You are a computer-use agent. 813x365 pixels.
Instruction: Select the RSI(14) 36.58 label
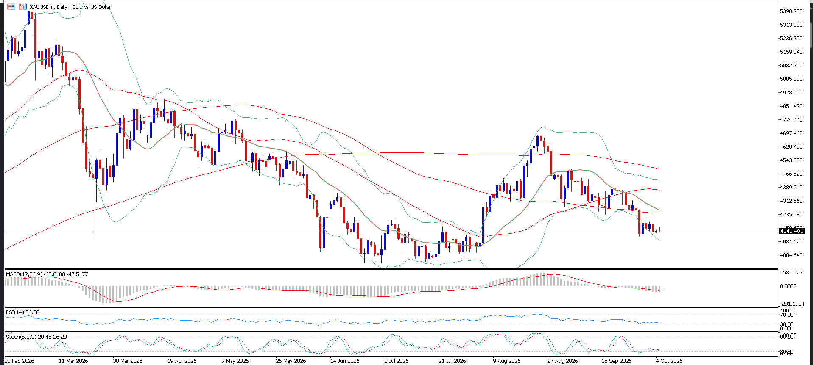coord(22,312)
